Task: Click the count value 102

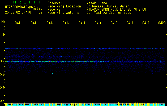Action: [40, 12]
